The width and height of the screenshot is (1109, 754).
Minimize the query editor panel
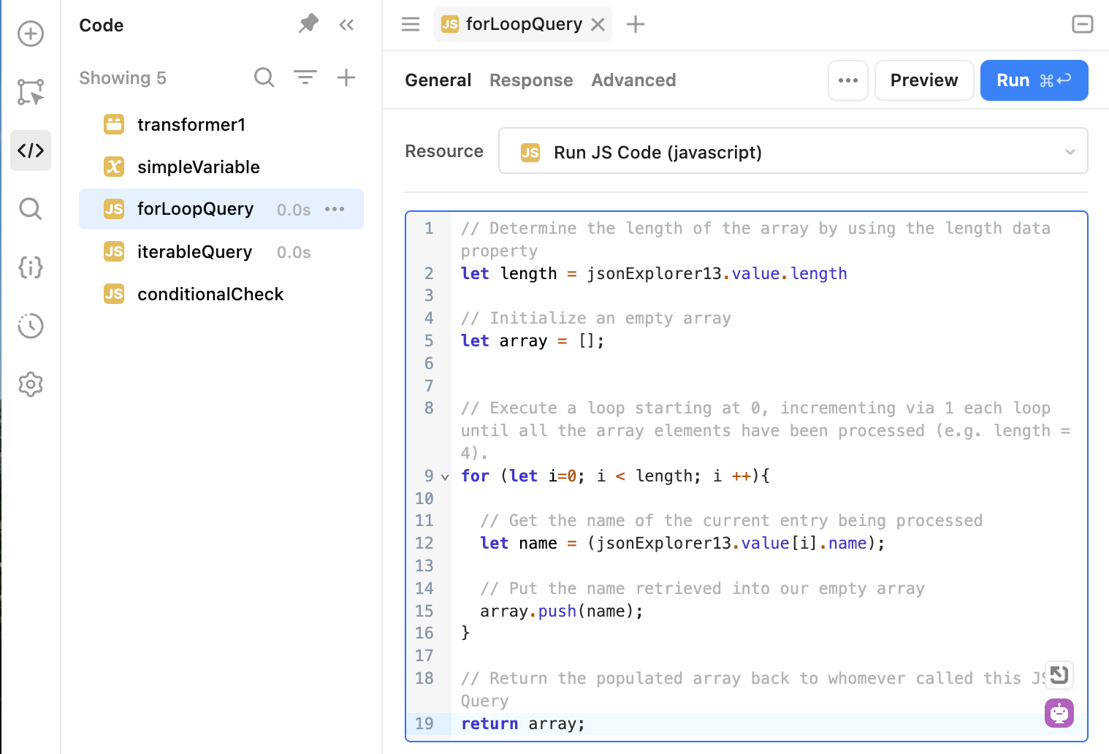(1083, 24)
